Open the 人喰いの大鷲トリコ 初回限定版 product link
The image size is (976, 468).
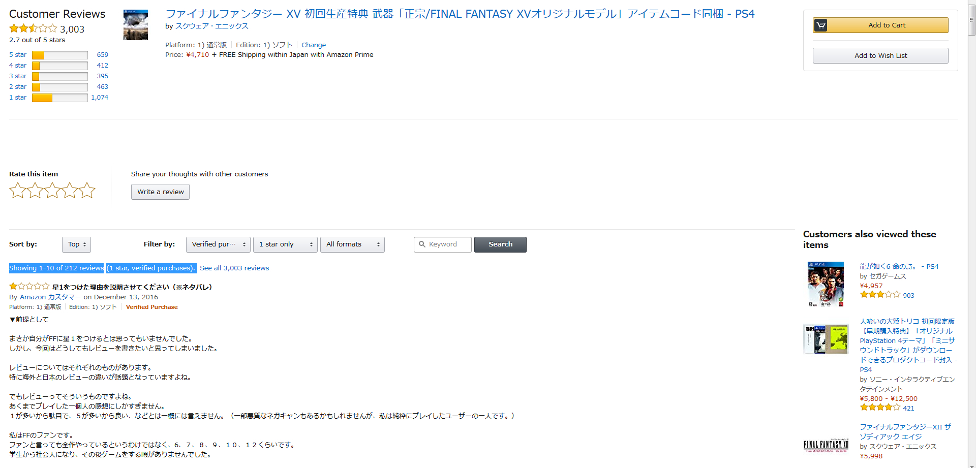(908, 345)
